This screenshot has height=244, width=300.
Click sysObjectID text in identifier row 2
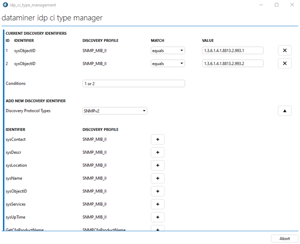coord(25,63)
